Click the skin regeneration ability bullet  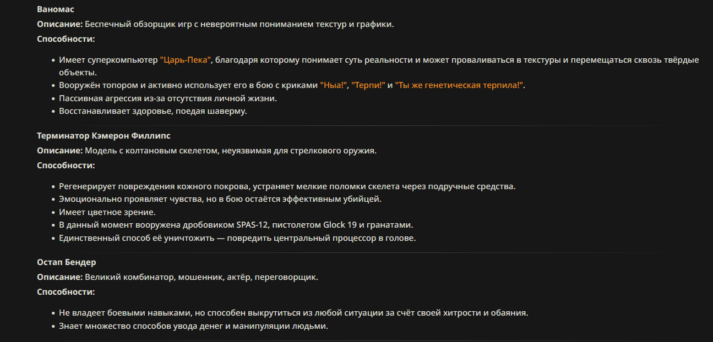tap(287, 186)
